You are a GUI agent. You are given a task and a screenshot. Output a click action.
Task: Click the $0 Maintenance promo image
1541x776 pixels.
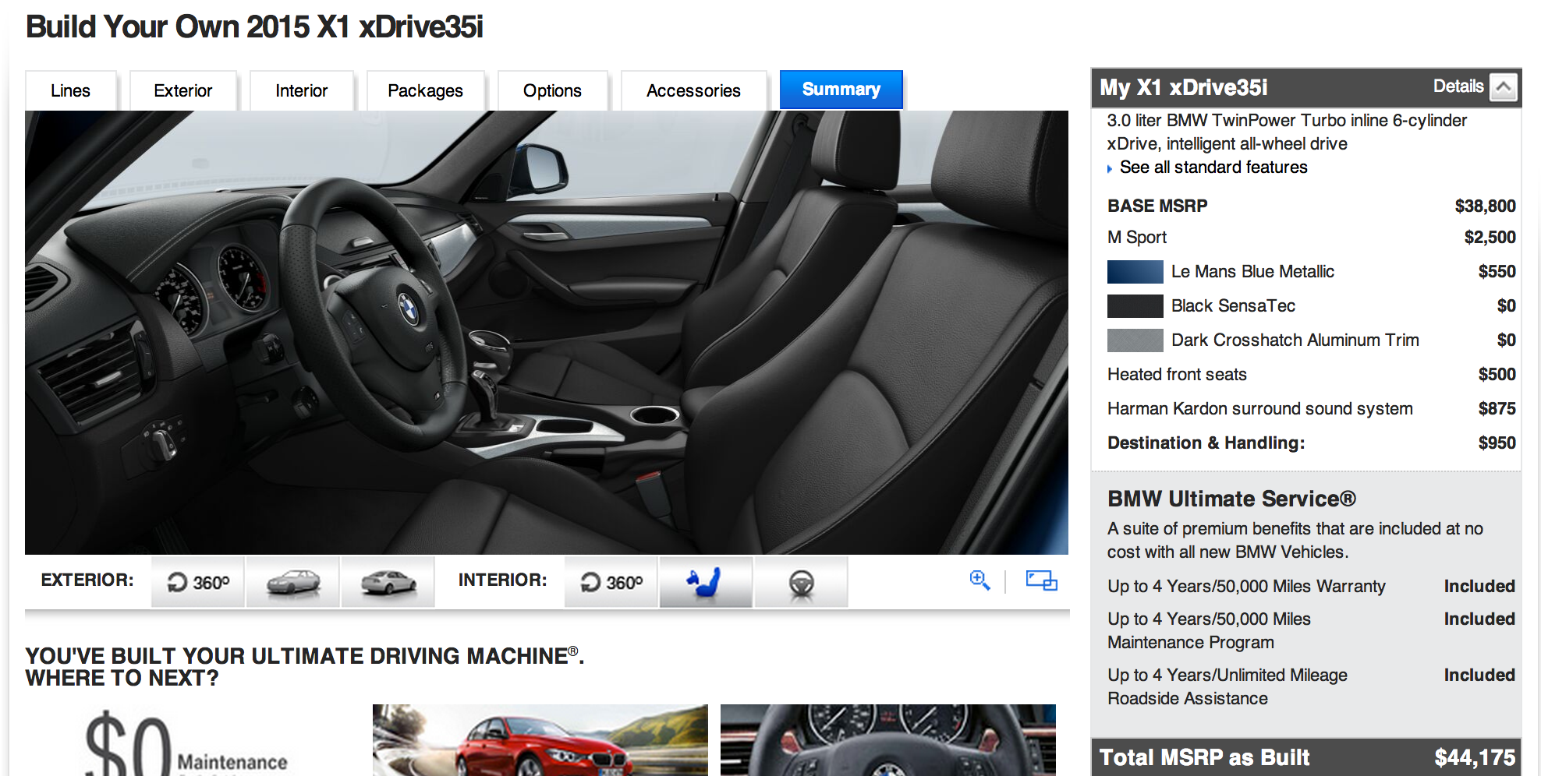point(187,742)
